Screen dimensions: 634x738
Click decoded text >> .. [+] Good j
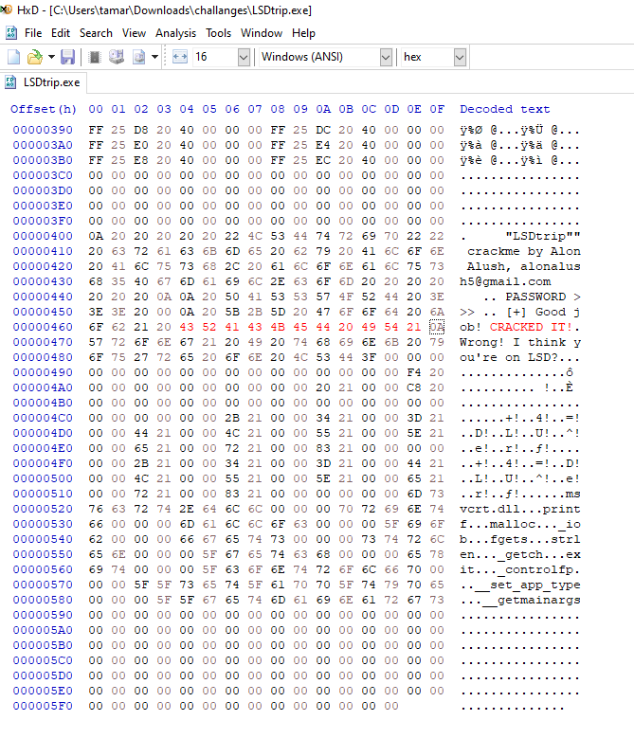coord(520,312)
